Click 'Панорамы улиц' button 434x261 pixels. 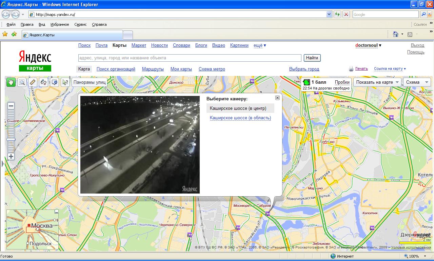tap(90, 82)
